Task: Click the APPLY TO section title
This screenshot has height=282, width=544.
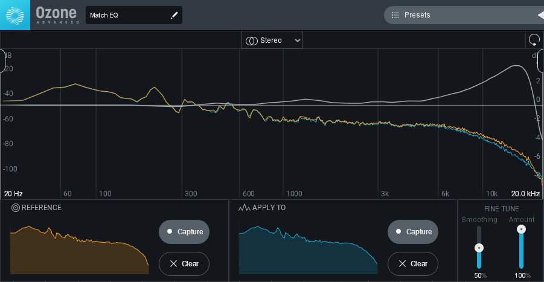Action: coord(269,208)
